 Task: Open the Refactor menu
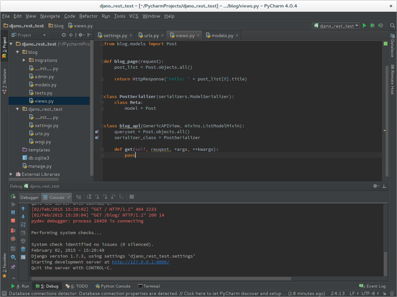pos(88,16)
